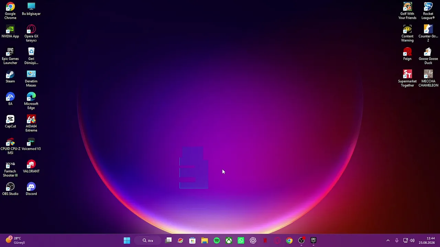This screenshot has width=440, height=247.
Task: Select the Geri Dönüşüm recycle bin icon
Action: pos(31,56)
